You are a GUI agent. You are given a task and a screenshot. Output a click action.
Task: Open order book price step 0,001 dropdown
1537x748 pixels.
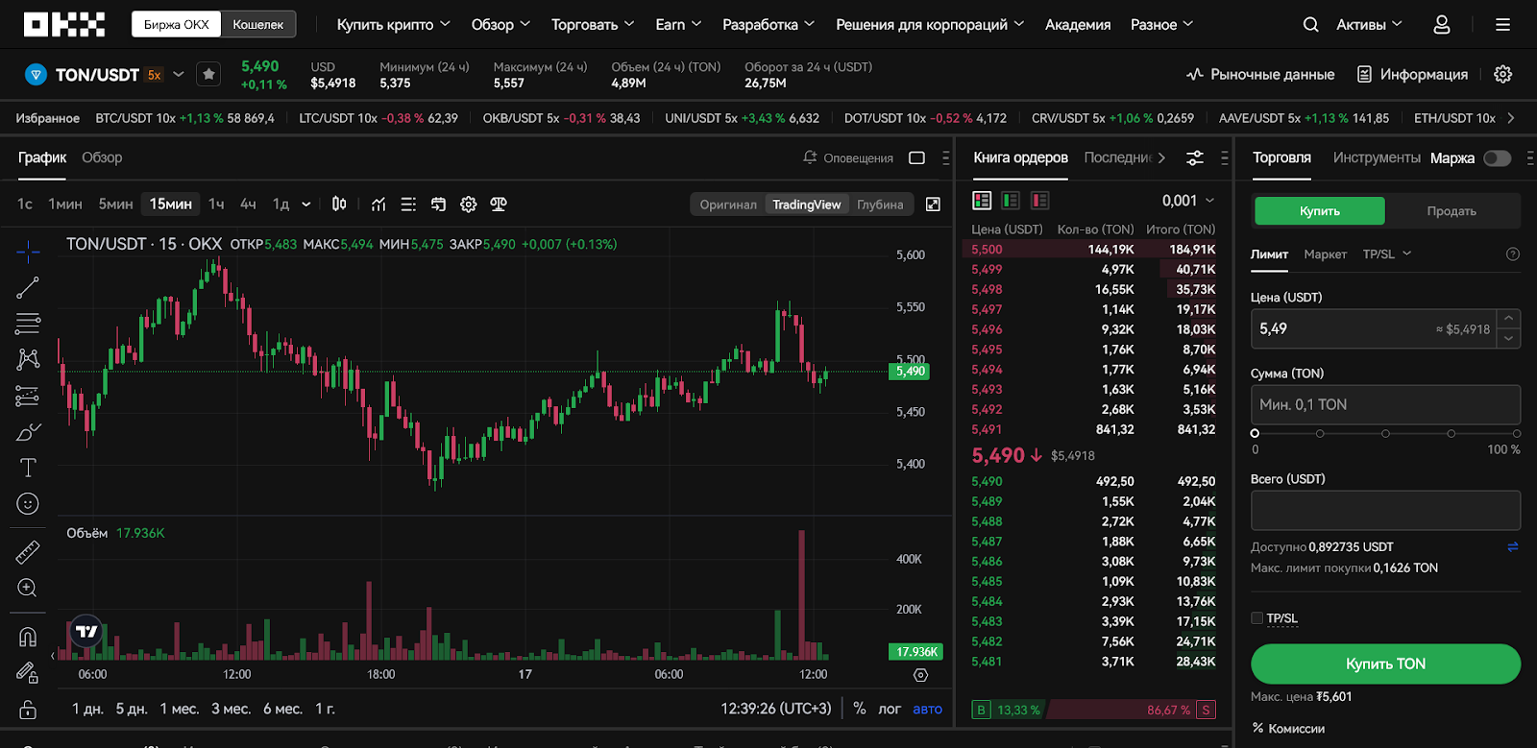coord(1188,201)
